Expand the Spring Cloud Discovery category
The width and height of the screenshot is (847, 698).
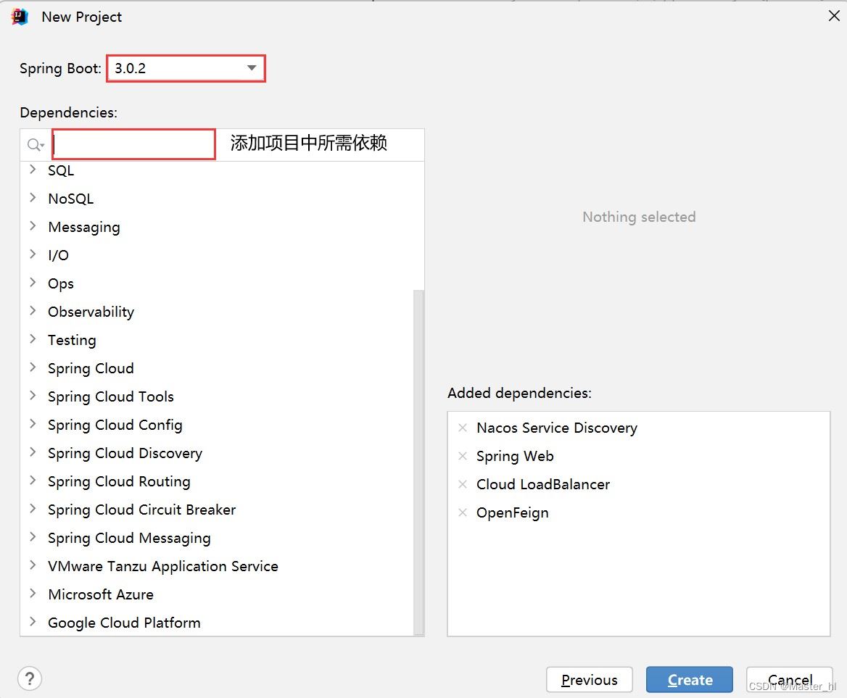(33, 453)
